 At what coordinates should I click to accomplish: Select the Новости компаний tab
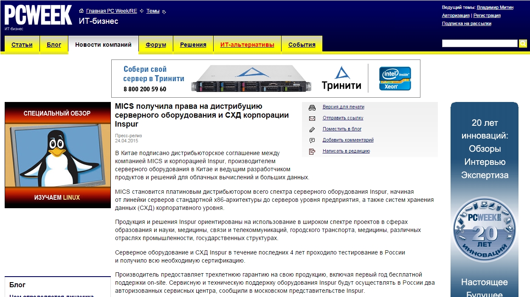click(103, 45)
